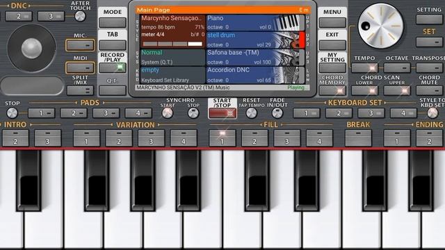445x250 pixels.
Task: Open MY SETTING button
Action: tap(332, 67)
